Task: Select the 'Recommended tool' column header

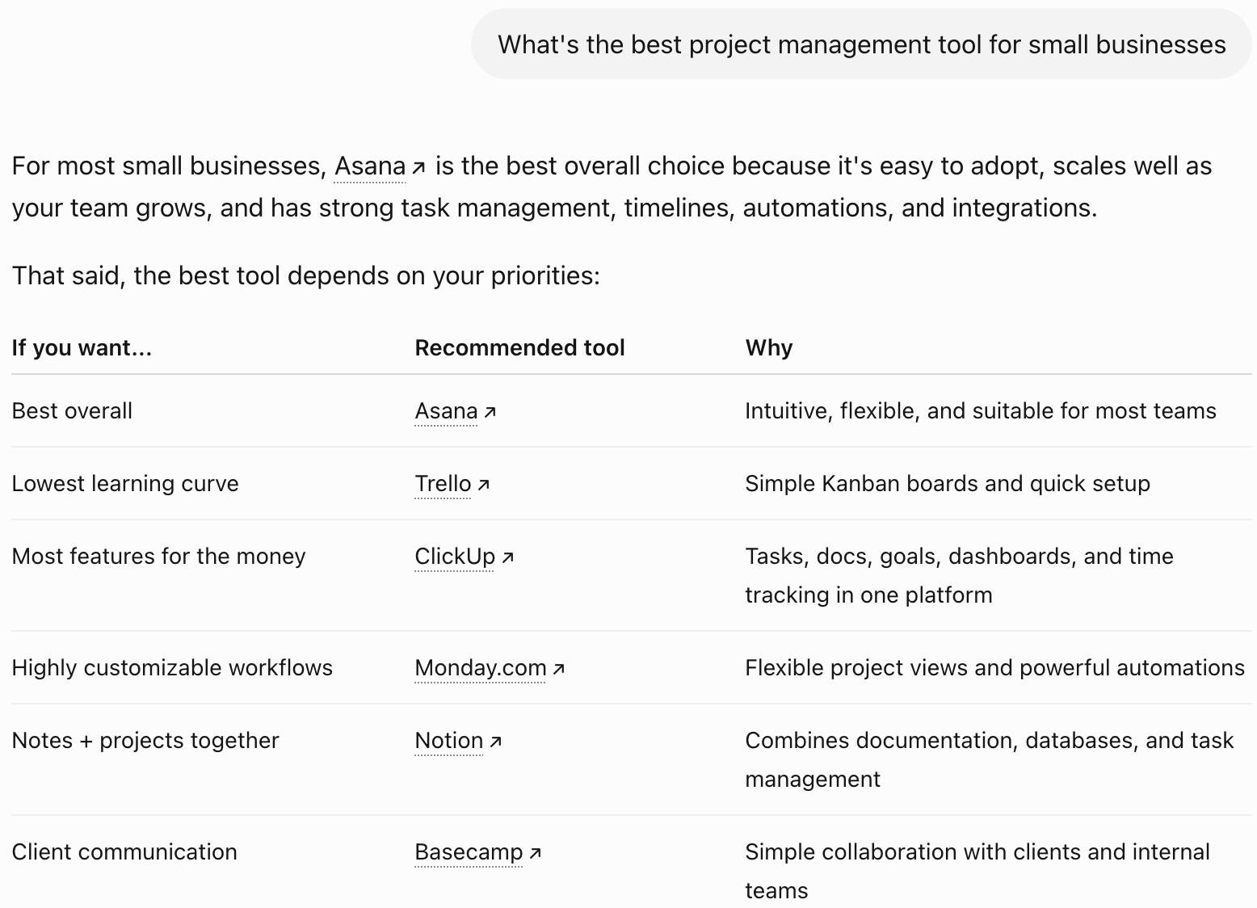Action: [x=519, y=348]
